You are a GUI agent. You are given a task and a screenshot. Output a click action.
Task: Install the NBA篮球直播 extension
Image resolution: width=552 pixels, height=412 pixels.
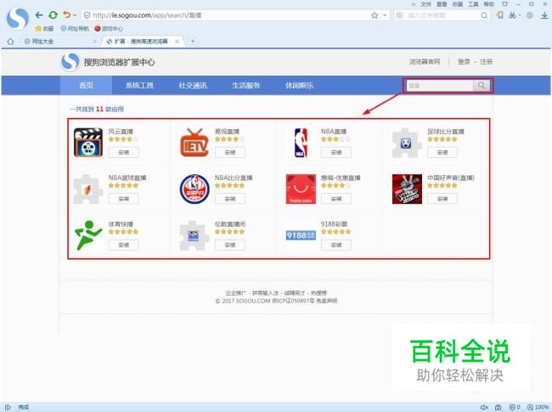point(124,199)
